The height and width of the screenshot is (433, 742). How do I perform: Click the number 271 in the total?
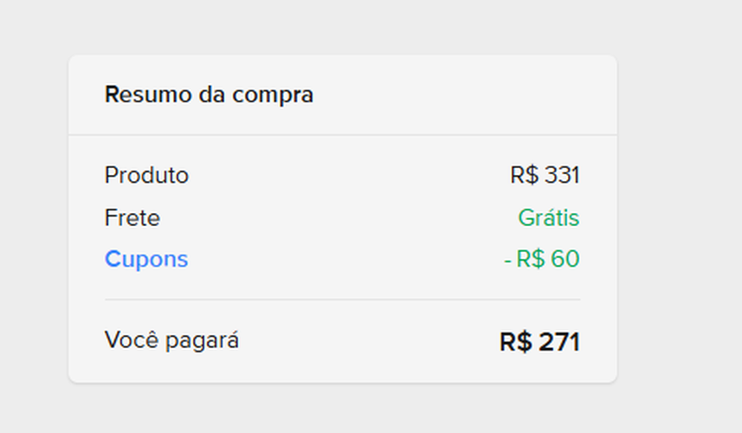[x=559, y=342]
